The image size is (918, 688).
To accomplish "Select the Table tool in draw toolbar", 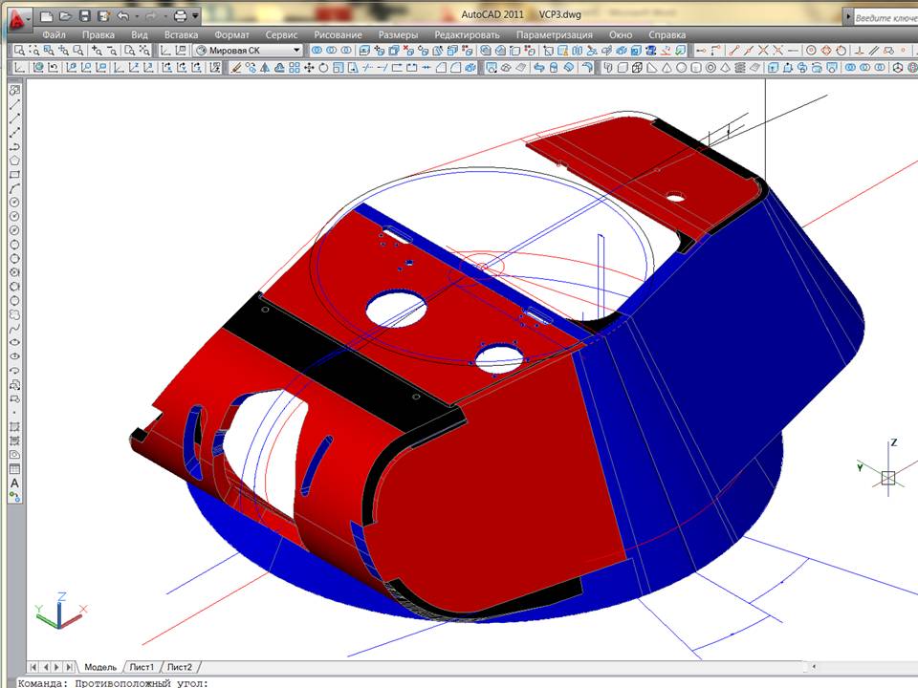I will click(14, 469).
